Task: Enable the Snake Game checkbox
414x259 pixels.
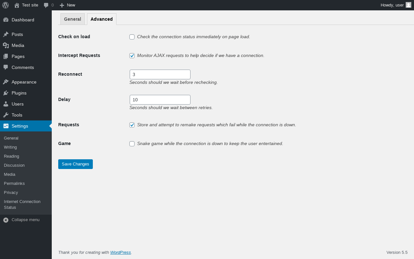Action: (132, 144)
